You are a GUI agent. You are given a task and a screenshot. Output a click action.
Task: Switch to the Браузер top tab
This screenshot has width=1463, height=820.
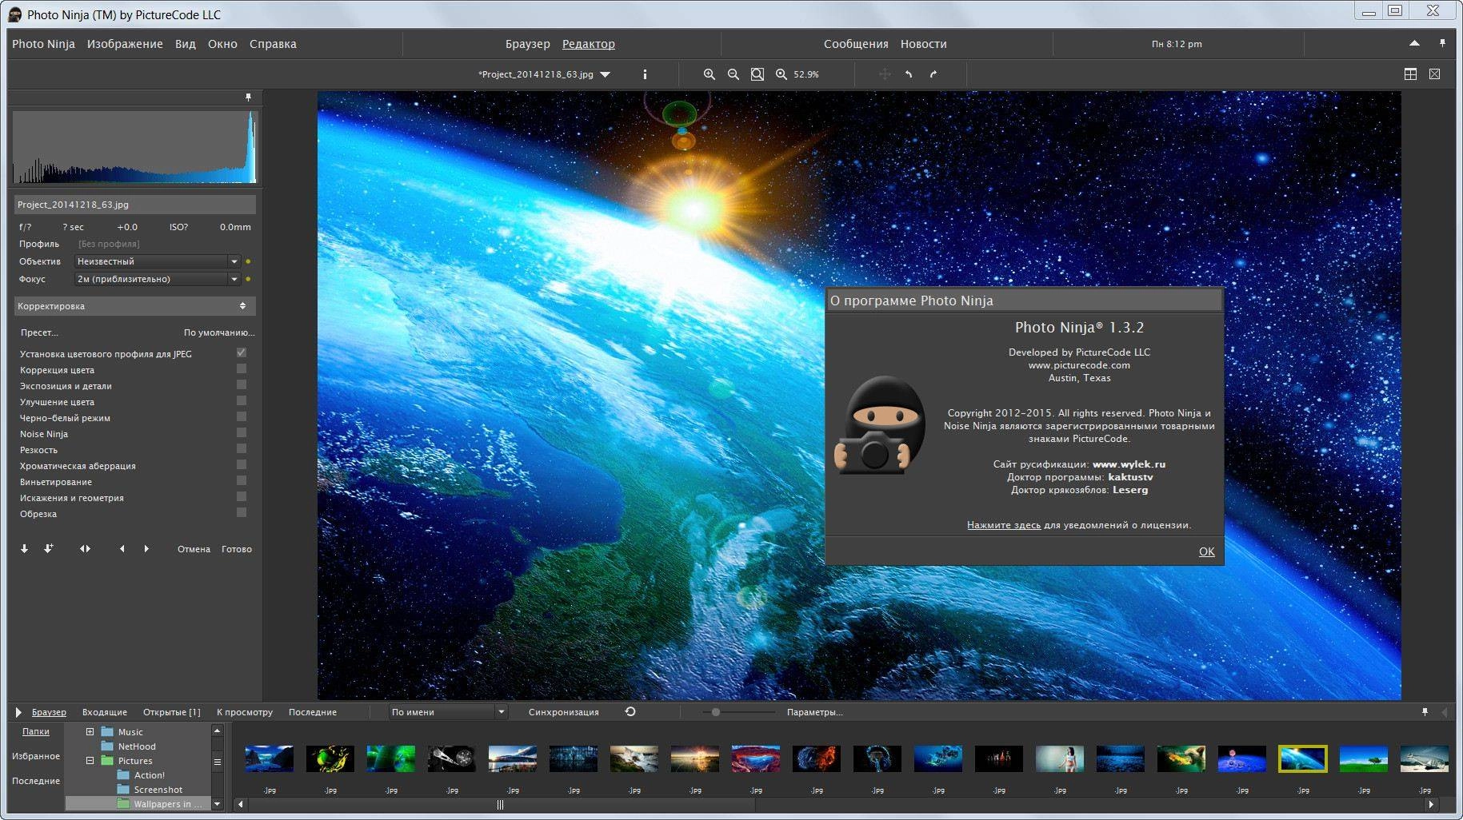coord(528,44)
